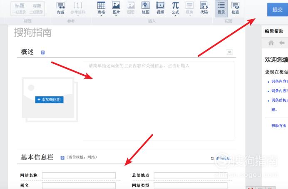
Task: Insert a 图片 picture
Action: (x=116, y=8)
